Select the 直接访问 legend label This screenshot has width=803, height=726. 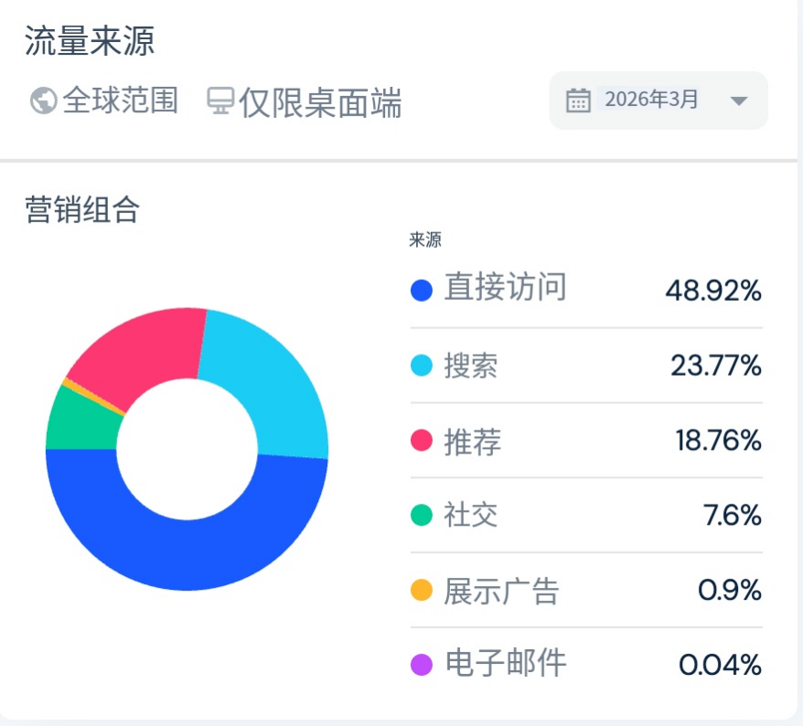(505, 287)
